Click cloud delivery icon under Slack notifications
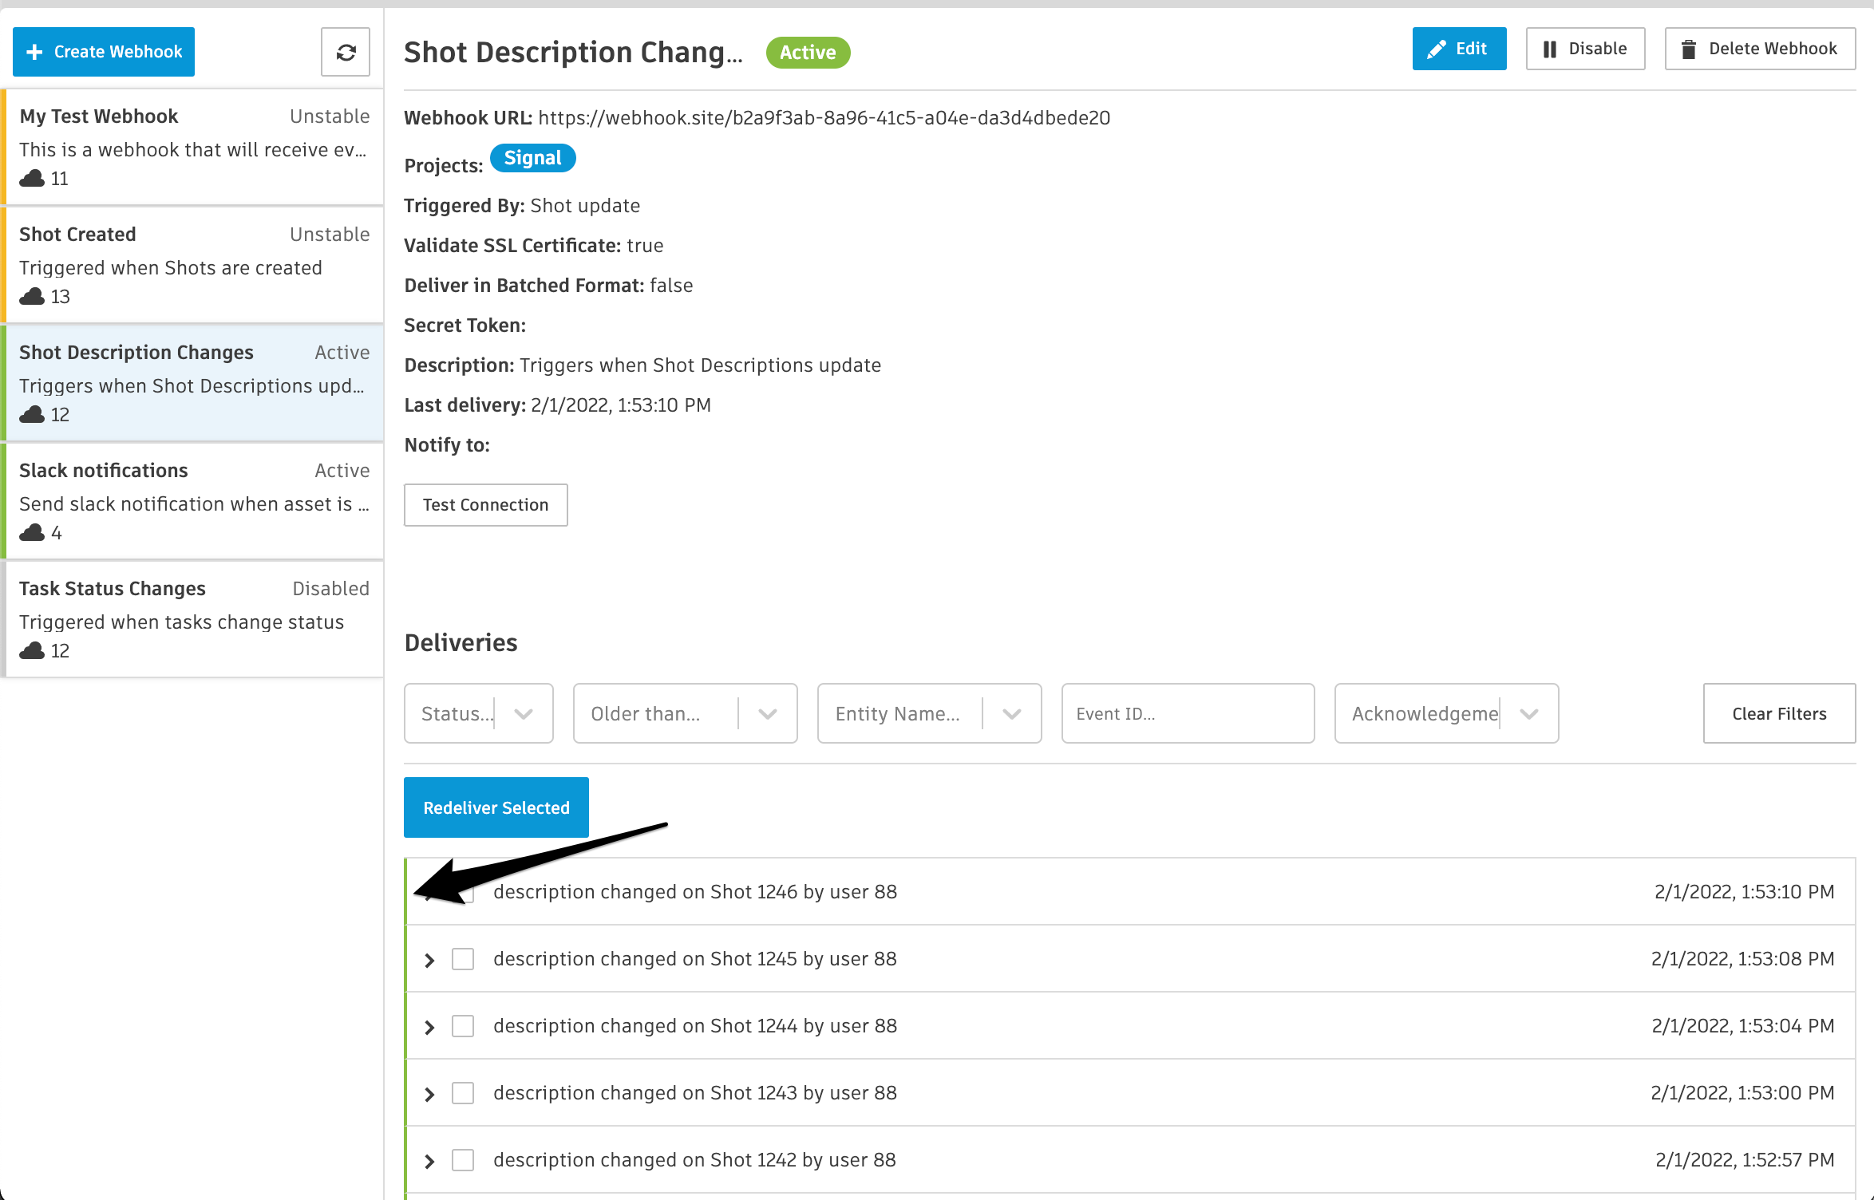1874x1200 pixels. (32, 532)
